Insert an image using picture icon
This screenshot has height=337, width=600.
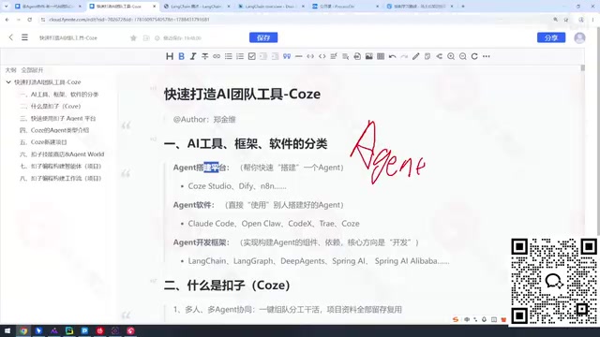pyautogui.click(x=368, y=56)
